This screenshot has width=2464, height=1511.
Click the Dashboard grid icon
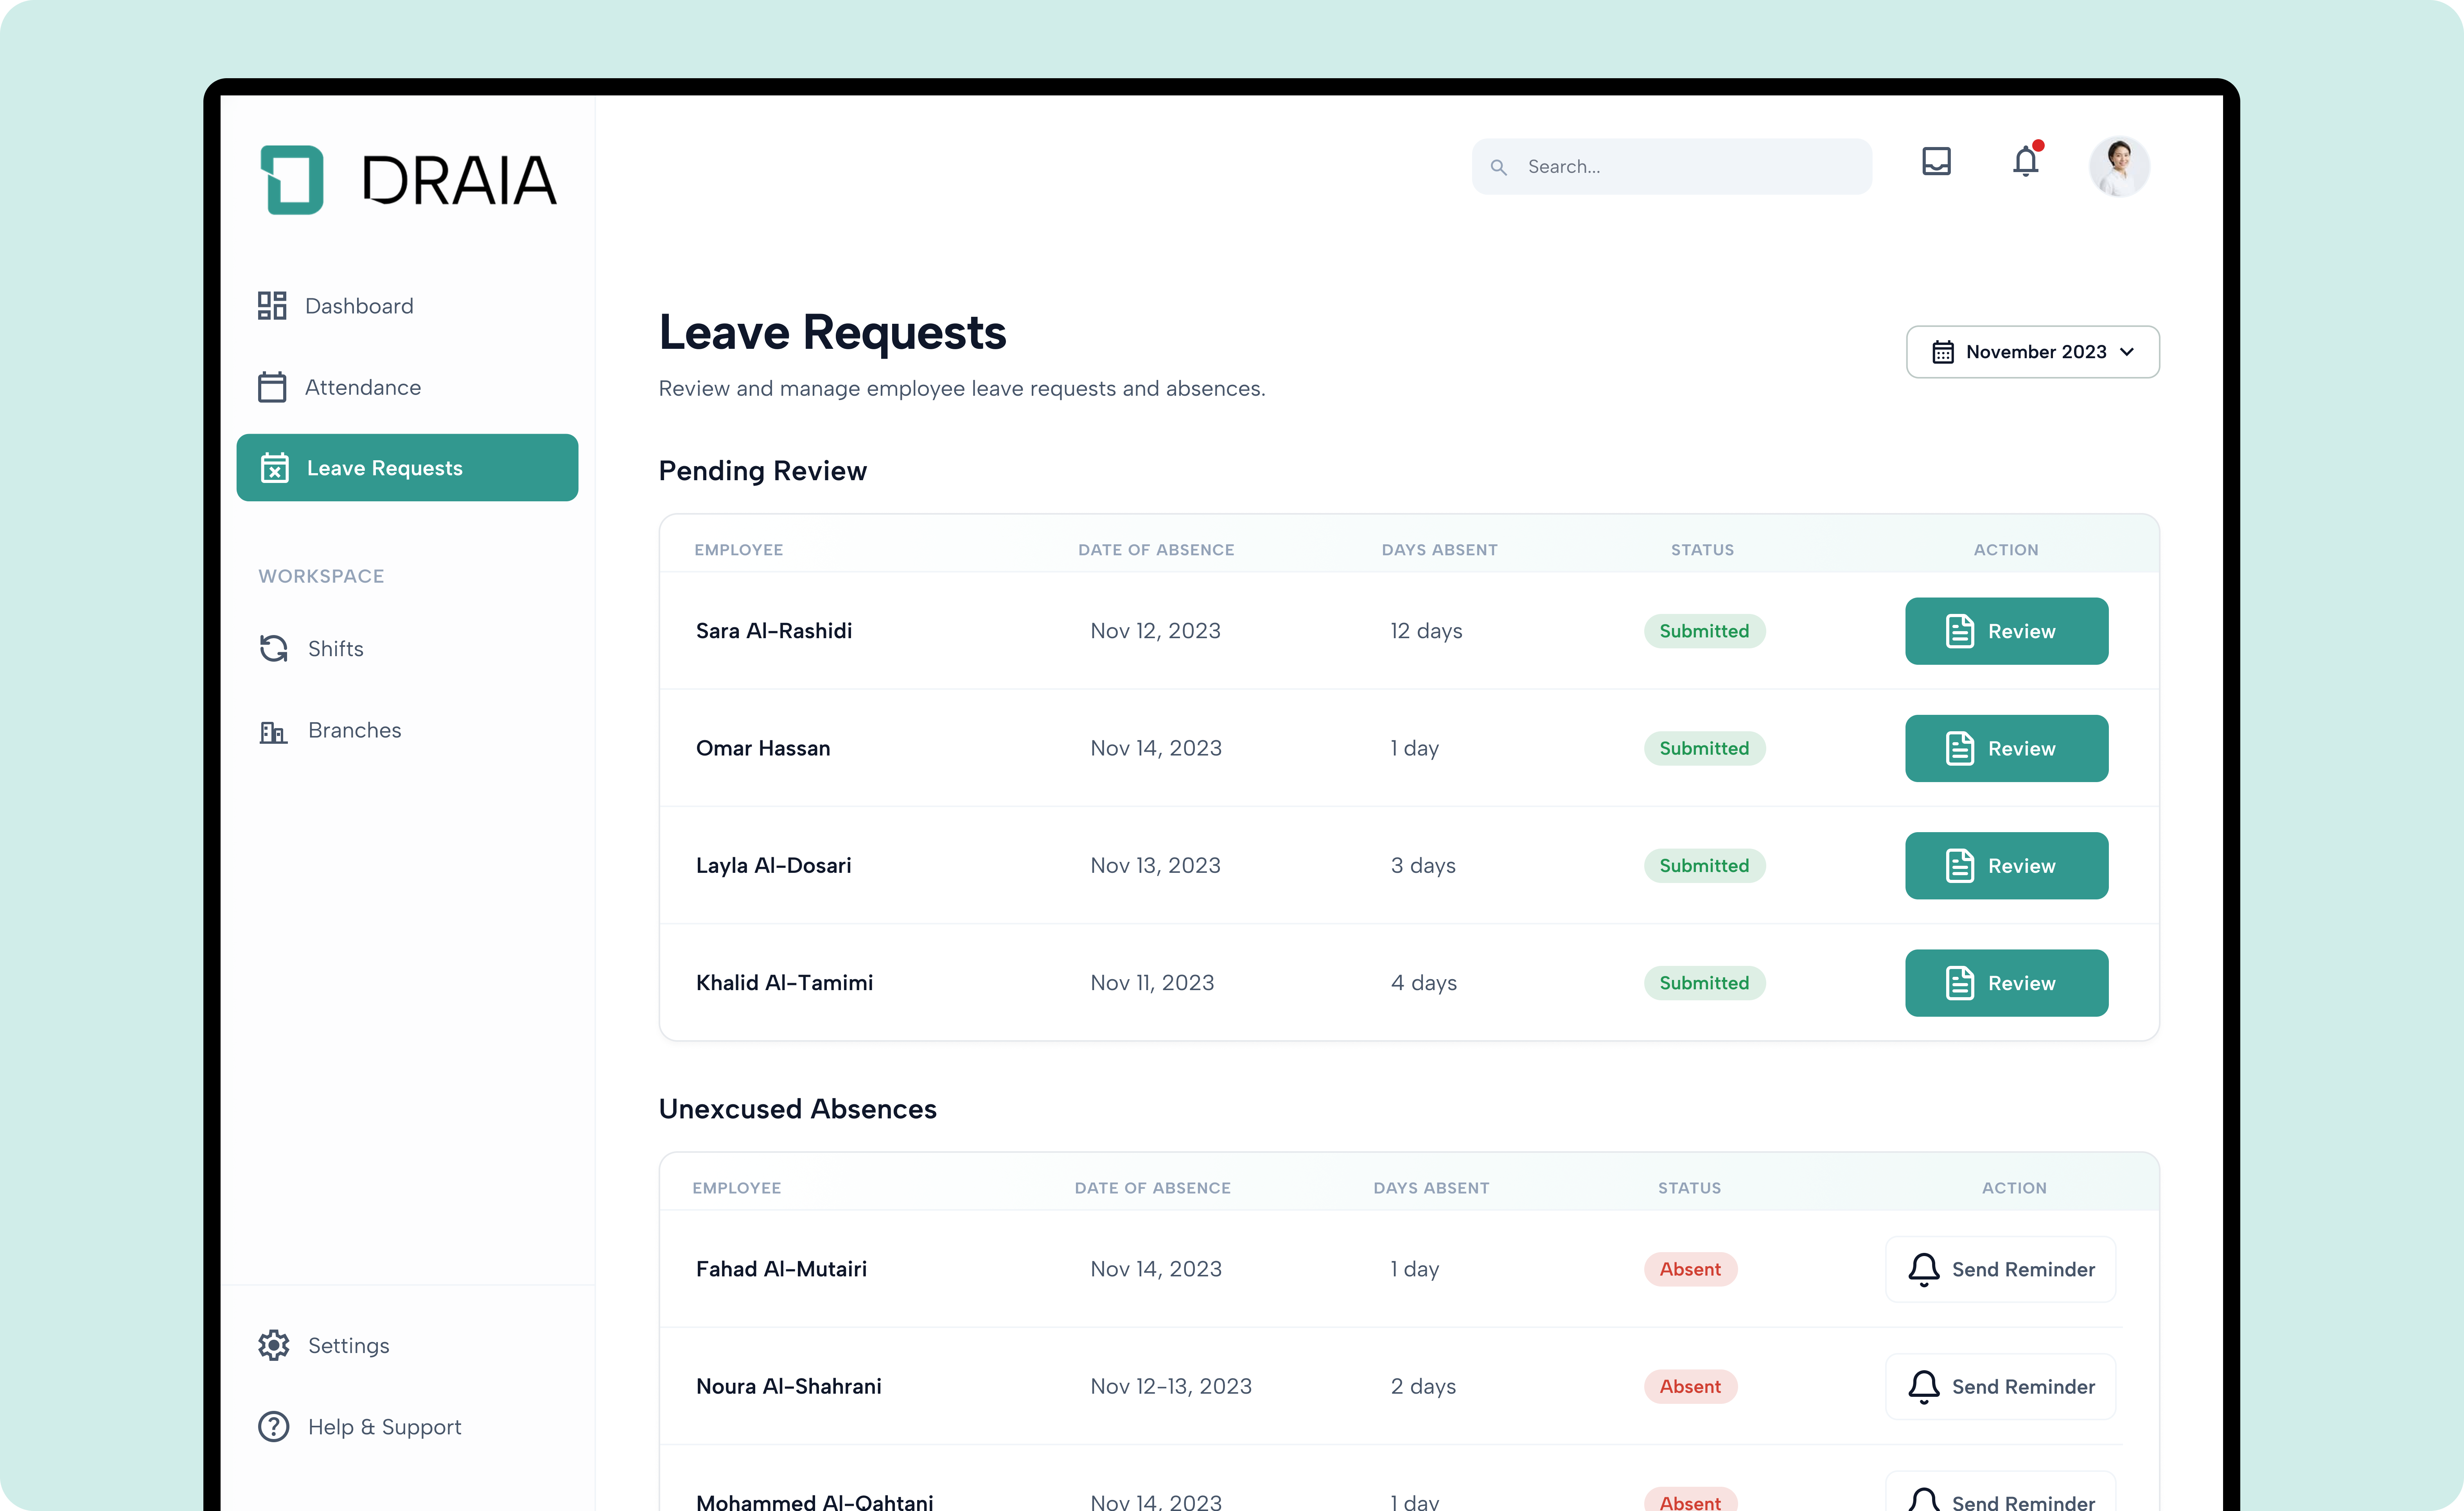pyautogui.click(x=272, y=306)
